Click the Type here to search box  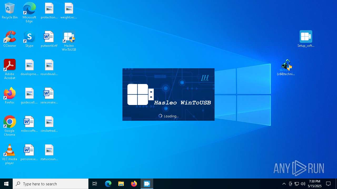(51, 184)
